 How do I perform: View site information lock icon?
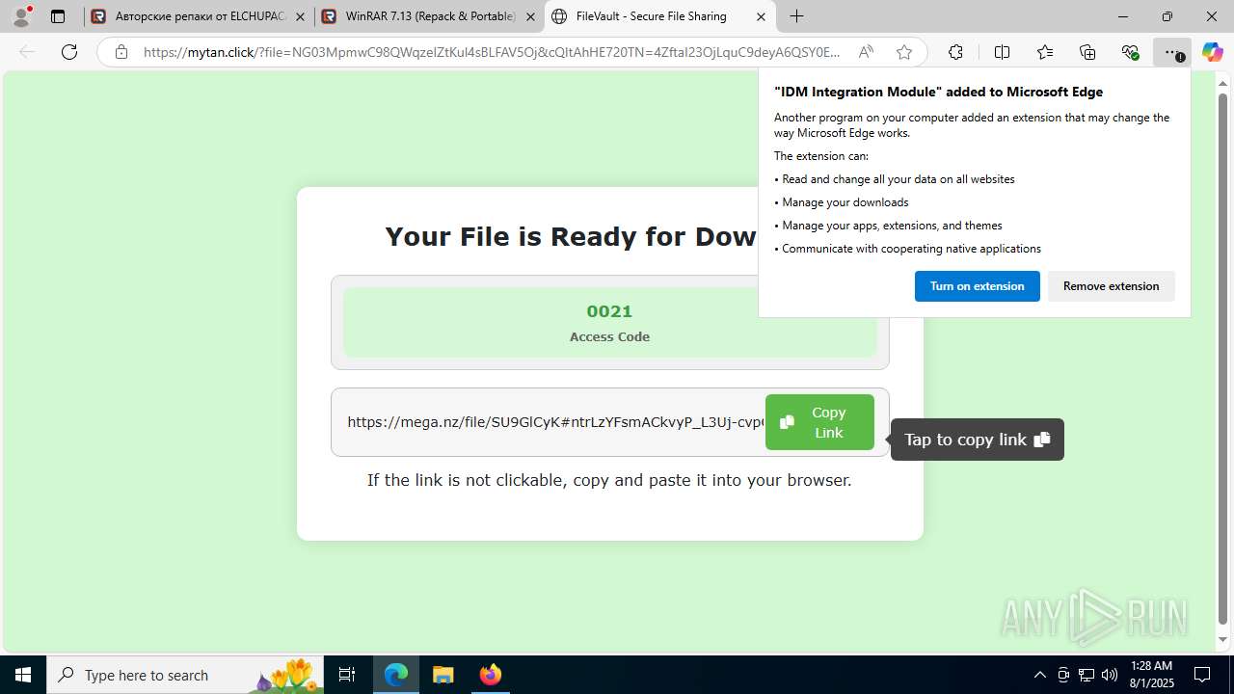pos(121,52)
